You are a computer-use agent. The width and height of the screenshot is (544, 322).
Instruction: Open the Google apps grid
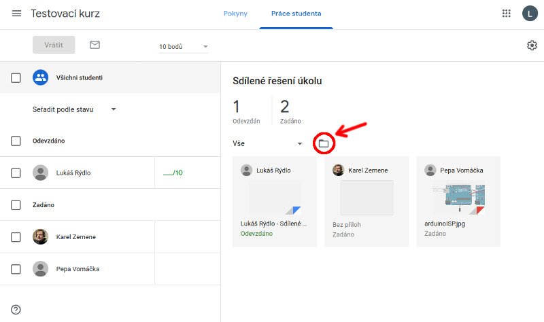pyautogui.click(x=506, y=14)
